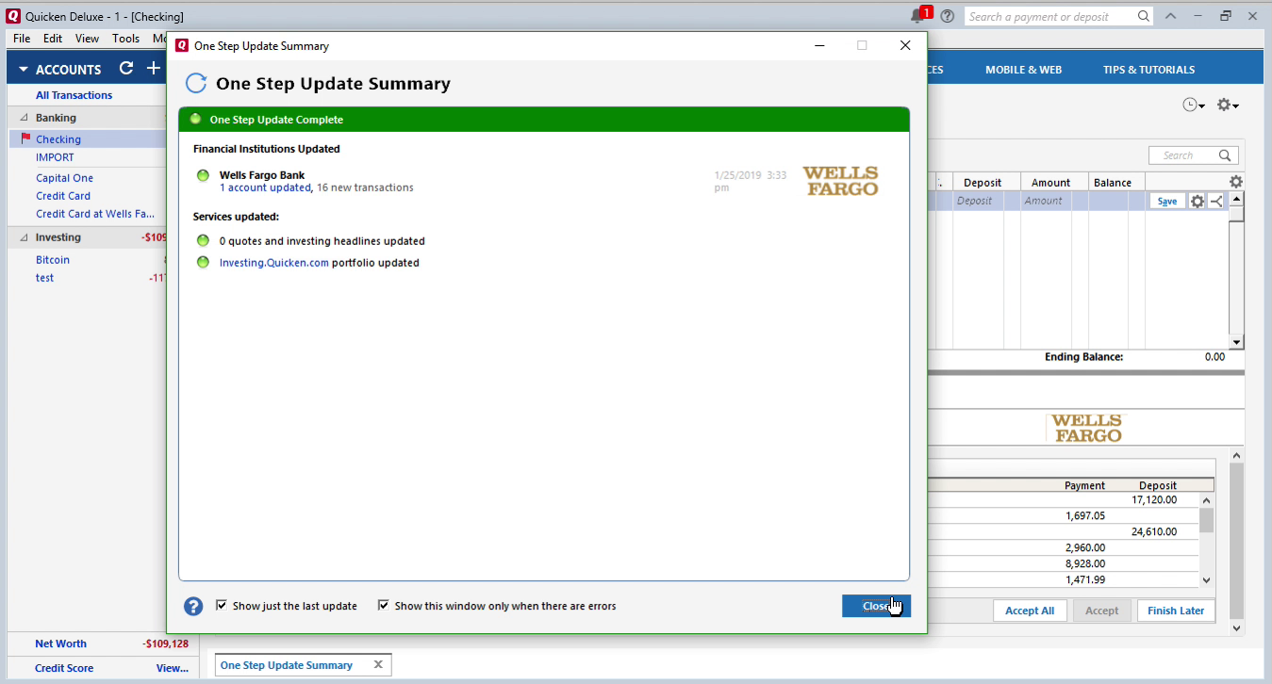Click the green dot next to portfolio updated
Image resolution: width=1272 pixels, height=684 pixels.
(x=203, y=262)
